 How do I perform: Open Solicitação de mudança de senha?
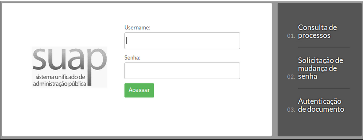tap(320, 68)
